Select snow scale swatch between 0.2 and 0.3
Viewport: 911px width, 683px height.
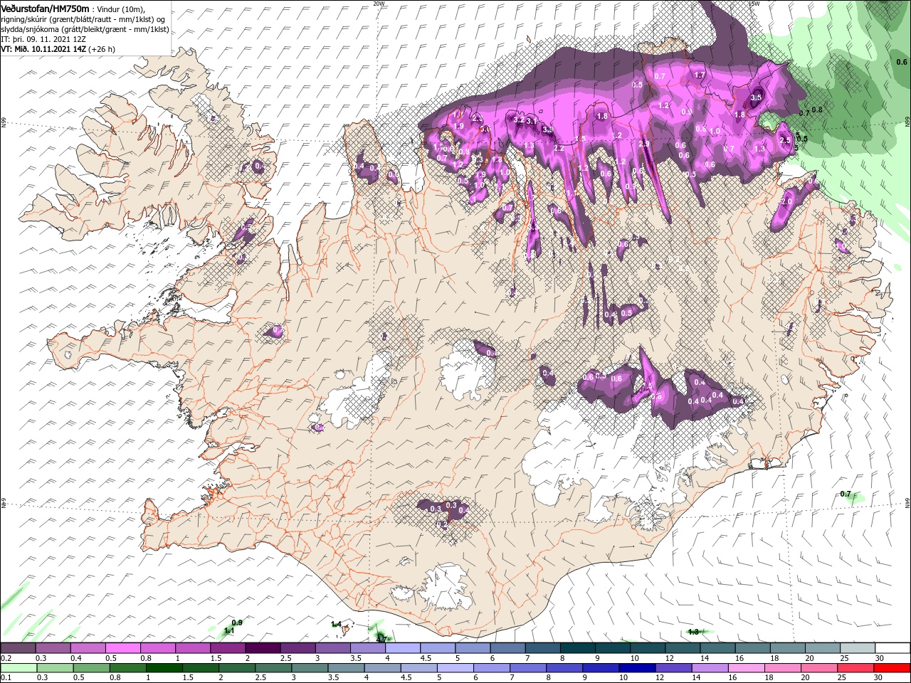(x=19, y=648)
